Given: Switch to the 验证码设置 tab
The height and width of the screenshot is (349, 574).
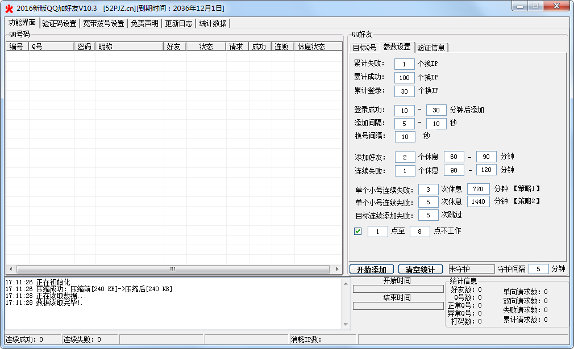Looking at the screenshot, I should coord(59,23).
